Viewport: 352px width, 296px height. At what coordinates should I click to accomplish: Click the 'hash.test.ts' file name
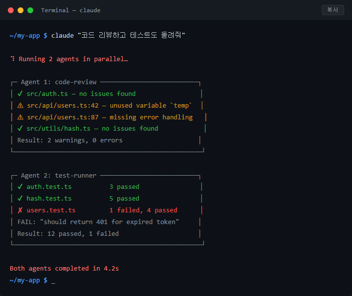[49, 198]
